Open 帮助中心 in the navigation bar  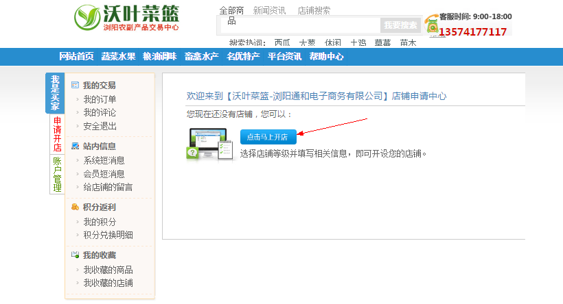pos(326,57)
